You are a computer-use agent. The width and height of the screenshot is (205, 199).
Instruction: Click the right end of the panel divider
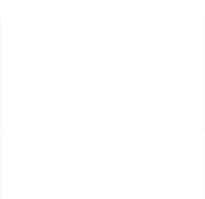pyautogui.click(x=204, y=131)
